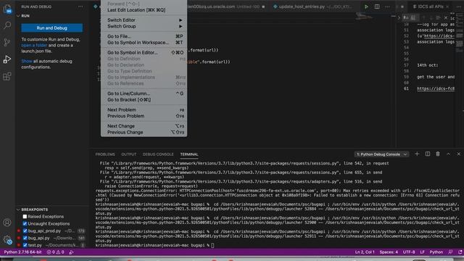
Task: Collapse the RUN section
Action: [x=18, y=16]
